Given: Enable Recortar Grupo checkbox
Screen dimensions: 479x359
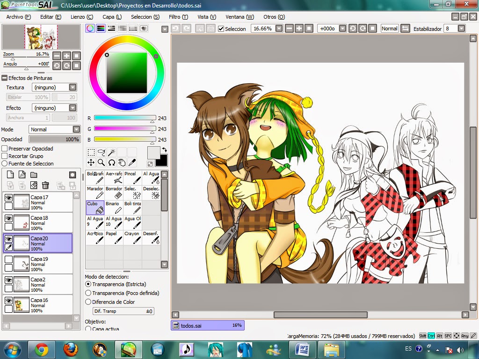Looking at the screenshot, I should pos(5,156).
